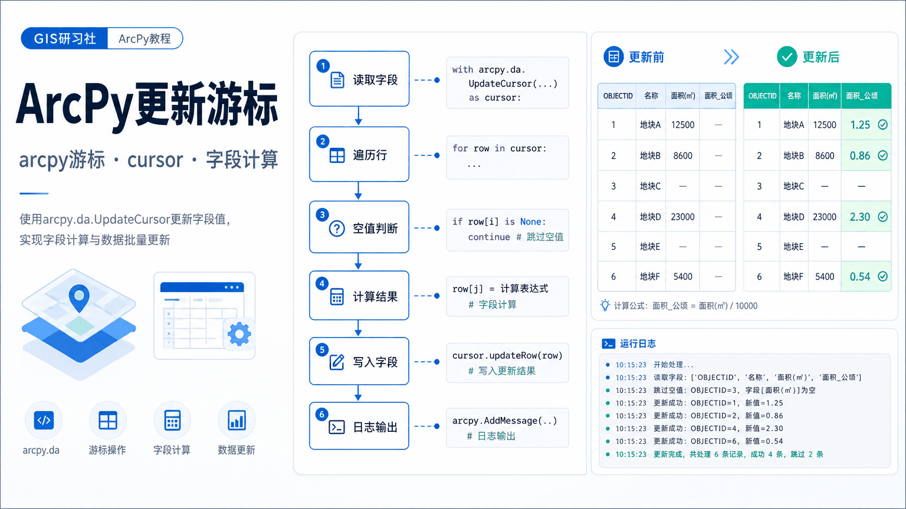
Task: Select the ArcPy教程 badge
Action: point(145,38)
